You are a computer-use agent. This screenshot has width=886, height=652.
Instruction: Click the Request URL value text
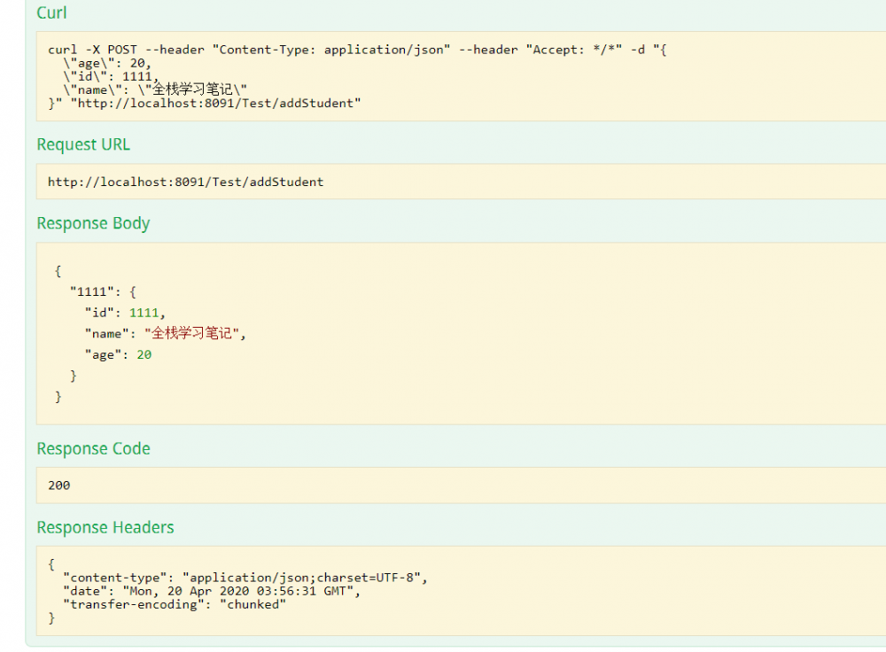(185, 182)
